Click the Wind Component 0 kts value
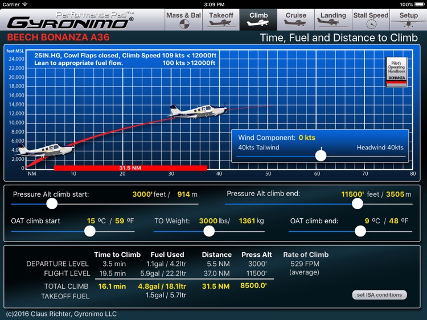The image size is (427, 320). tap(307, 138)
